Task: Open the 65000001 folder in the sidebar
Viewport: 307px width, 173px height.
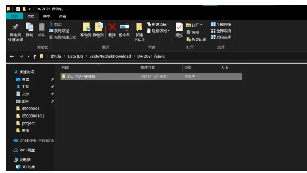Action: pos(28,108)
